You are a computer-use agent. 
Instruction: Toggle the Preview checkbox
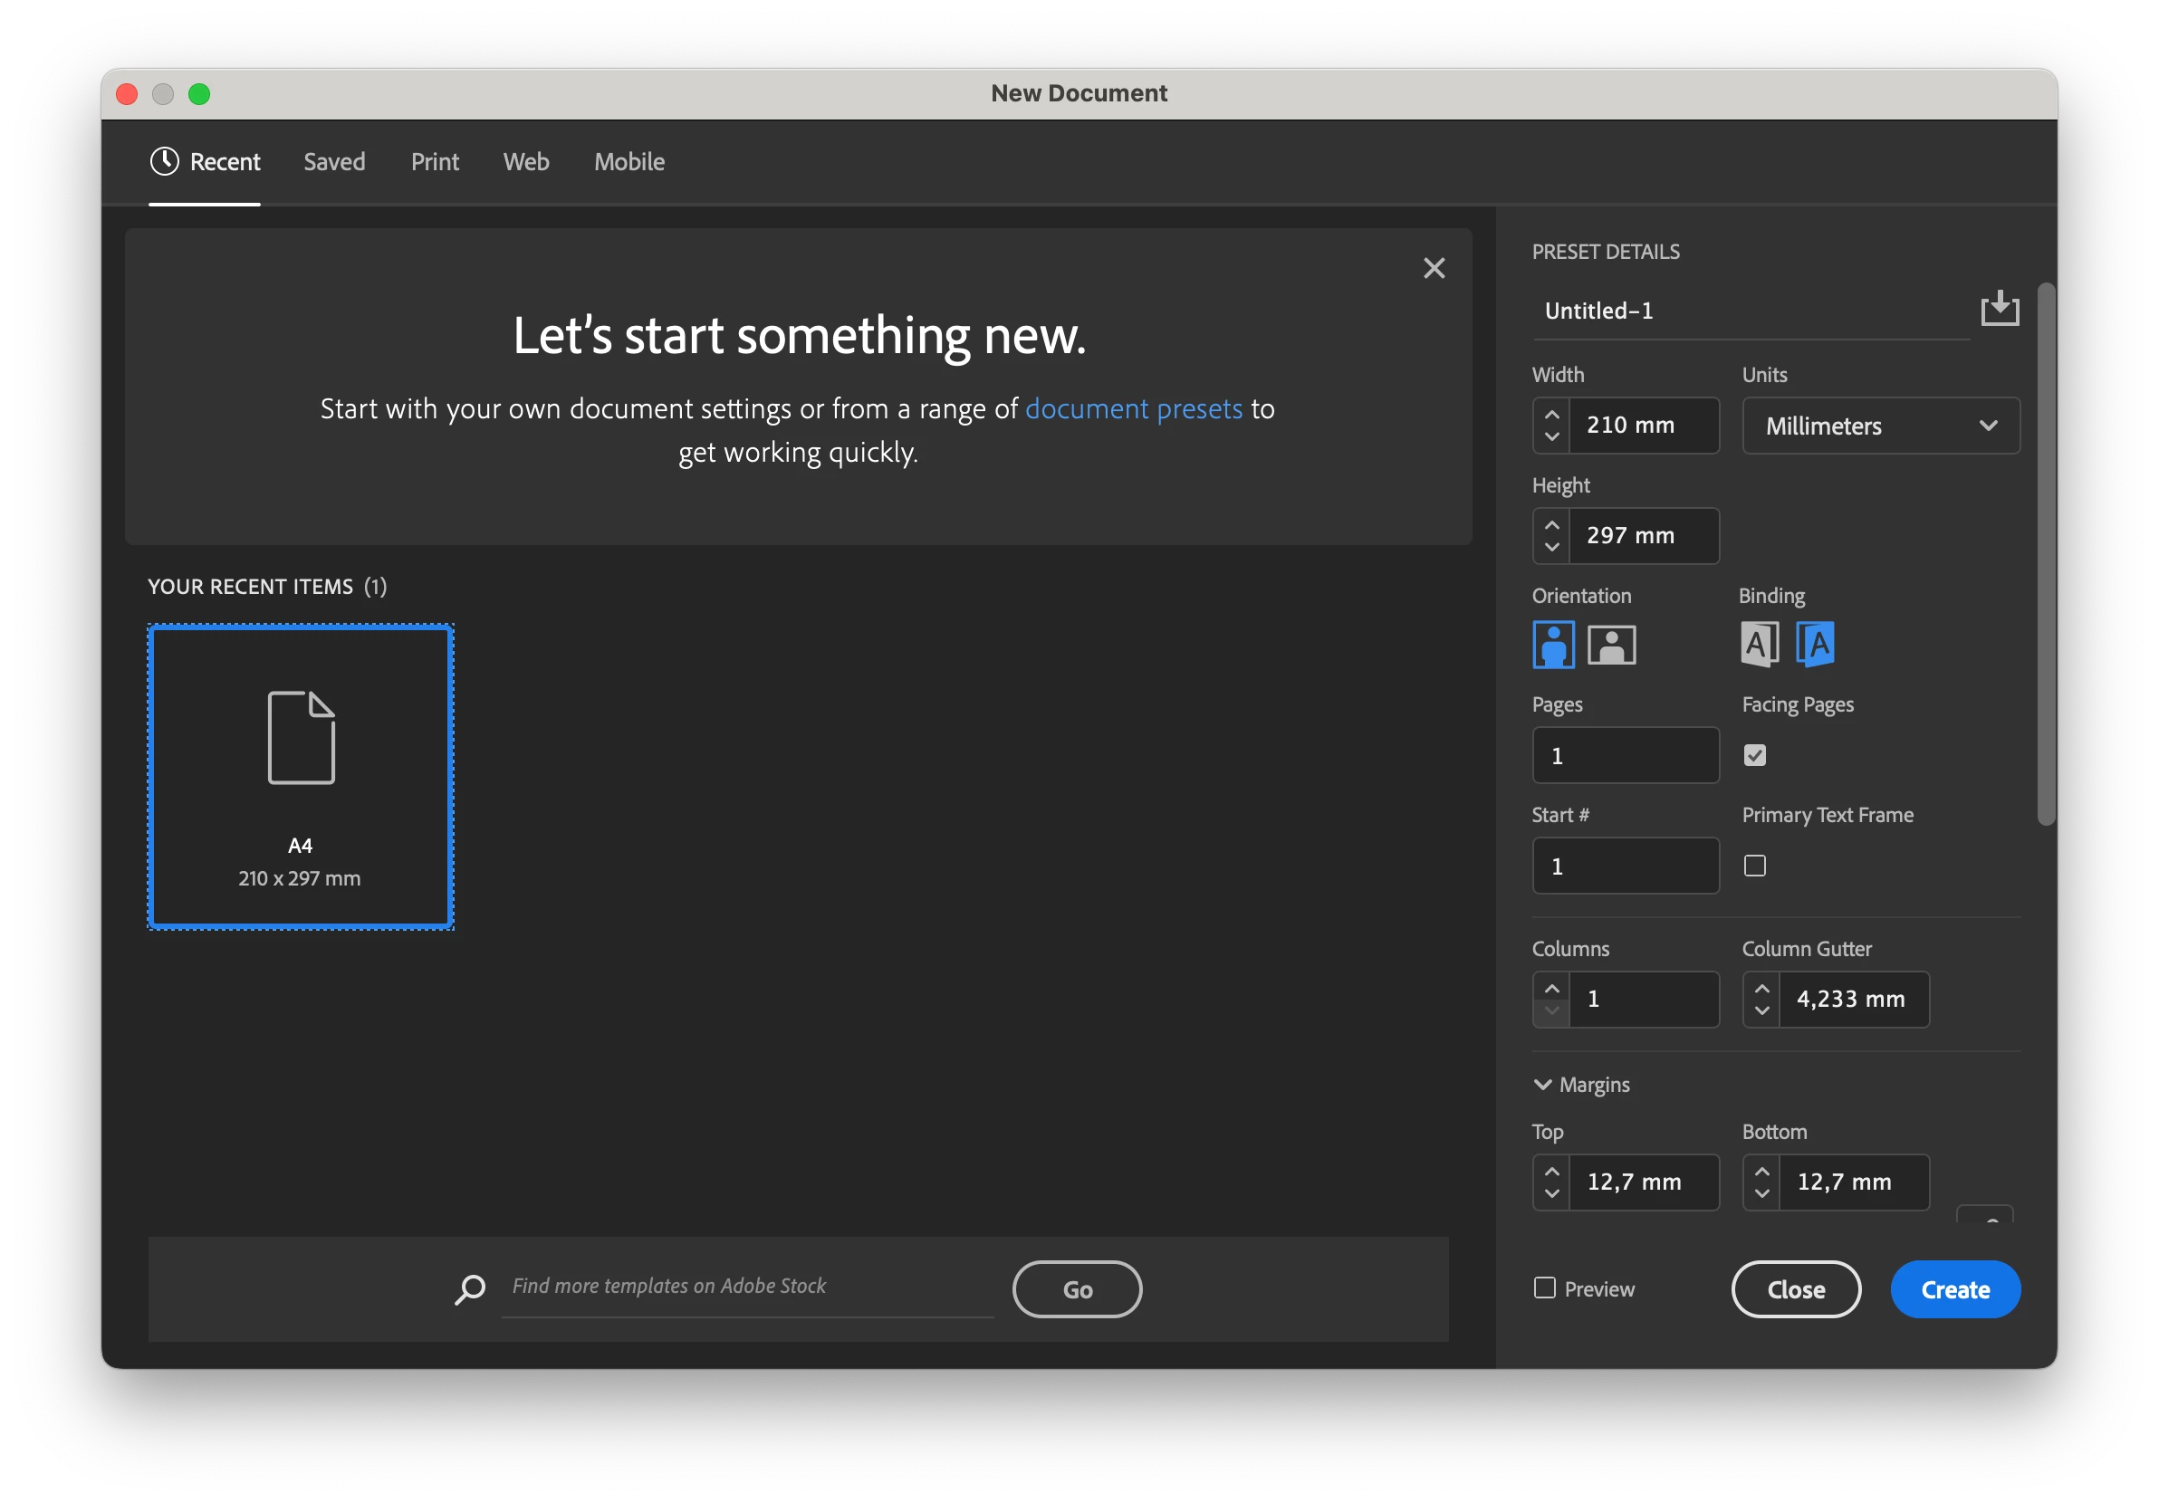pos(1544,1288)
